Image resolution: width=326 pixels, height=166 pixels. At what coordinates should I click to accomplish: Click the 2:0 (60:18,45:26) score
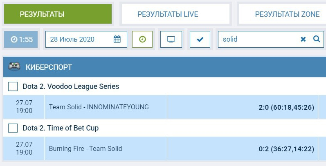[286, 107]
